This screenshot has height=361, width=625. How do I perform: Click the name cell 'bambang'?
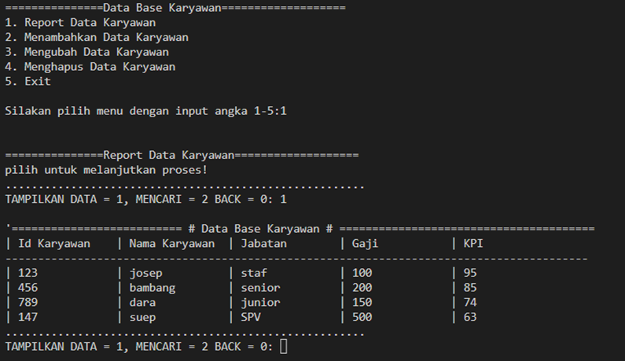pyautogui.click(x=153, y=288)
